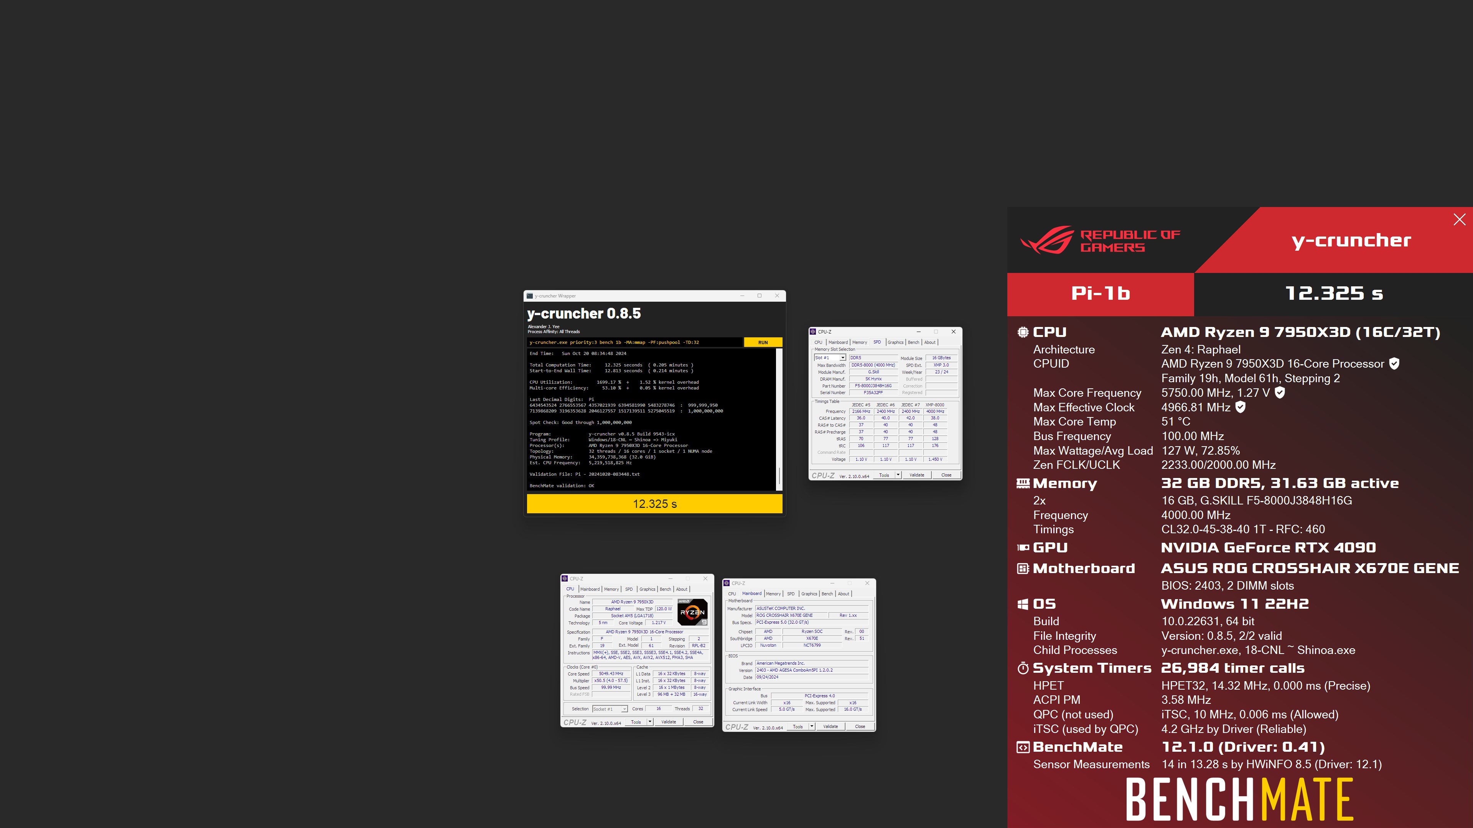Expand Tools arrow in the Motherboard CPU-Z window

pyautogui.click(x=812, y=726)
